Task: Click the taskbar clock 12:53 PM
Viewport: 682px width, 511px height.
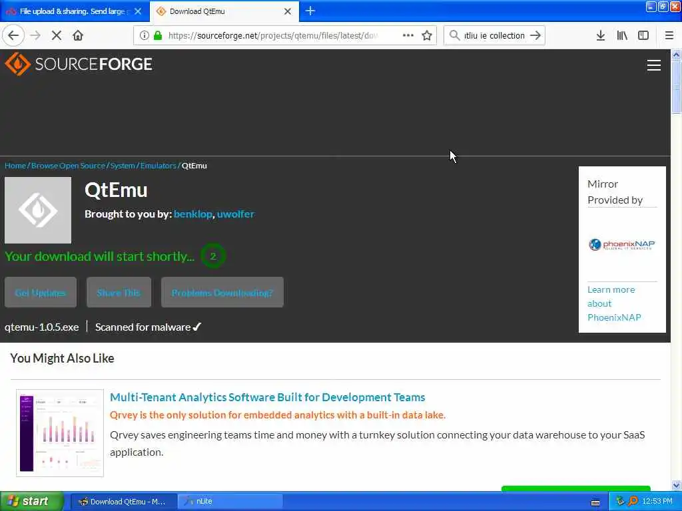Action: (x=657, y=501)
